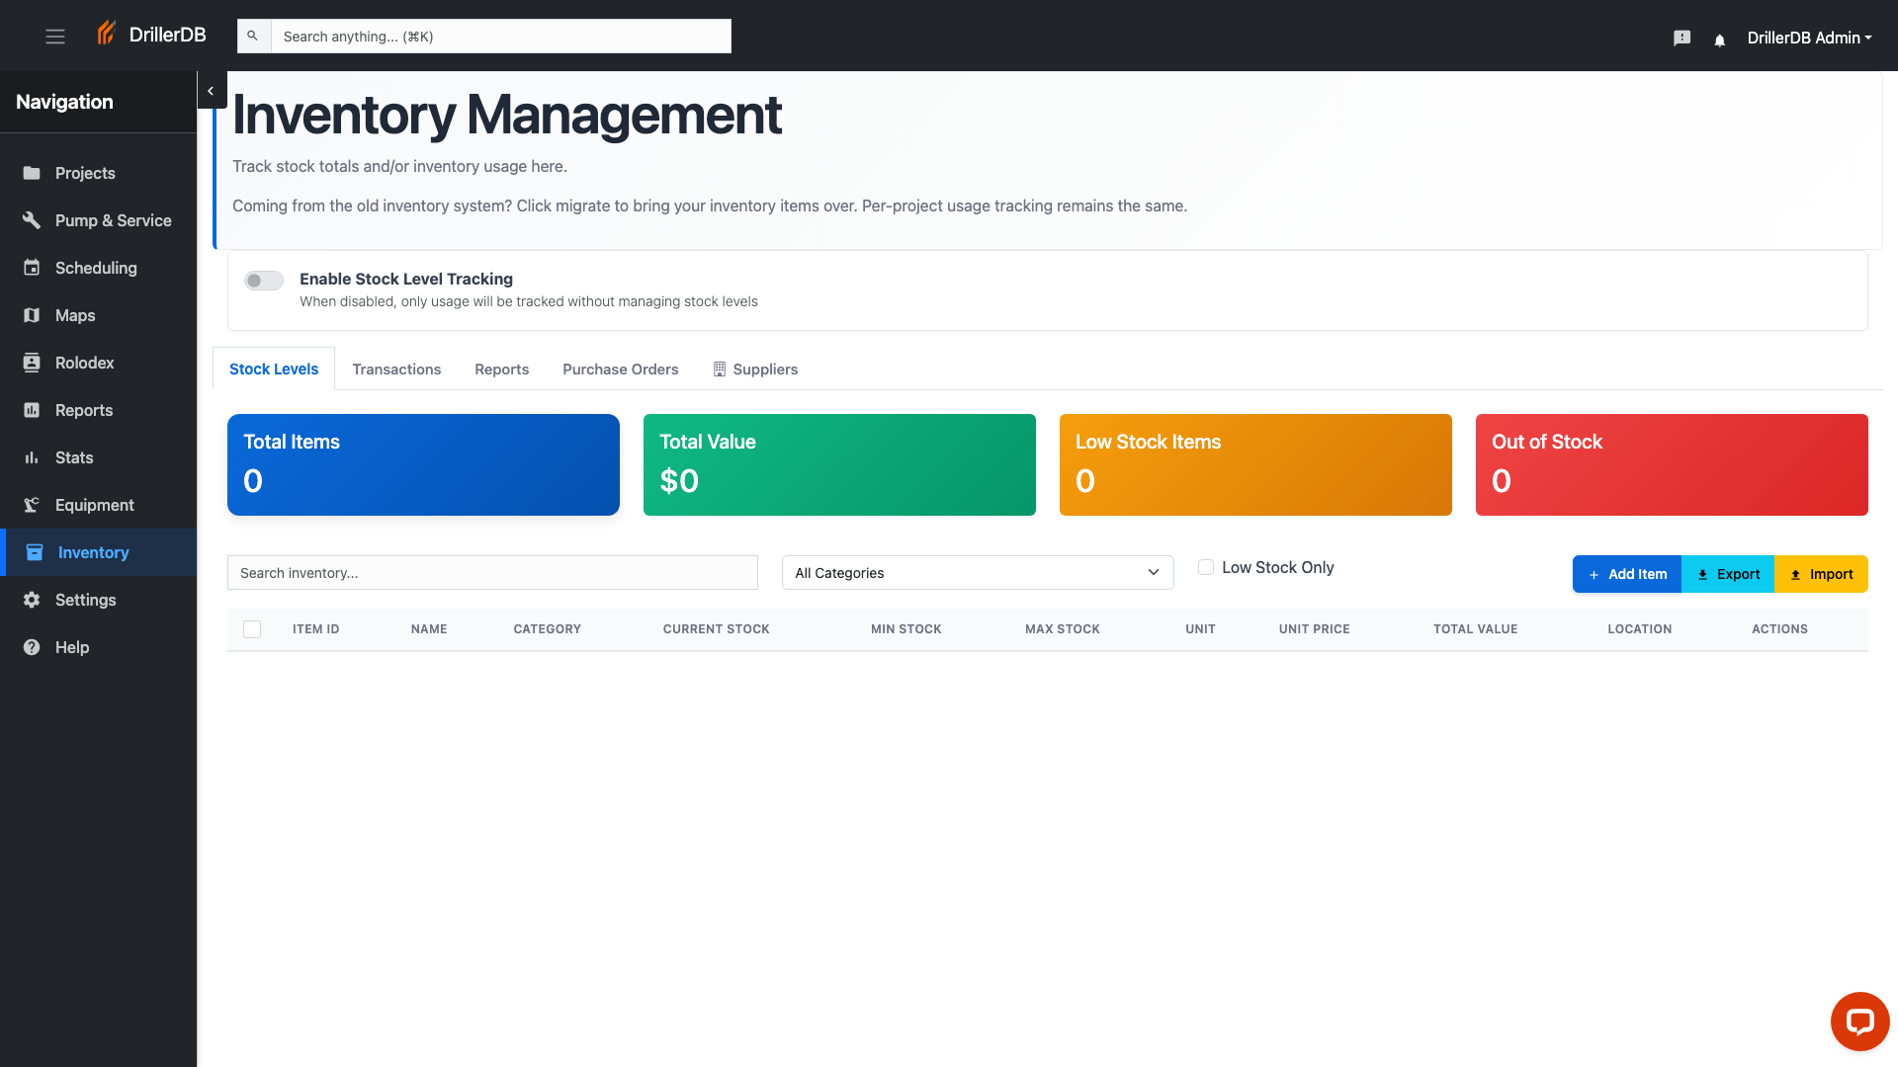Click the hamburger menu icon
The image size is (1898, 1067).
[55, 37]
